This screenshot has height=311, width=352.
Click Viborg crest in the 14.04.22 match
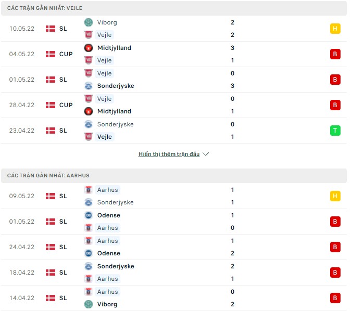(x=88, y=304)
